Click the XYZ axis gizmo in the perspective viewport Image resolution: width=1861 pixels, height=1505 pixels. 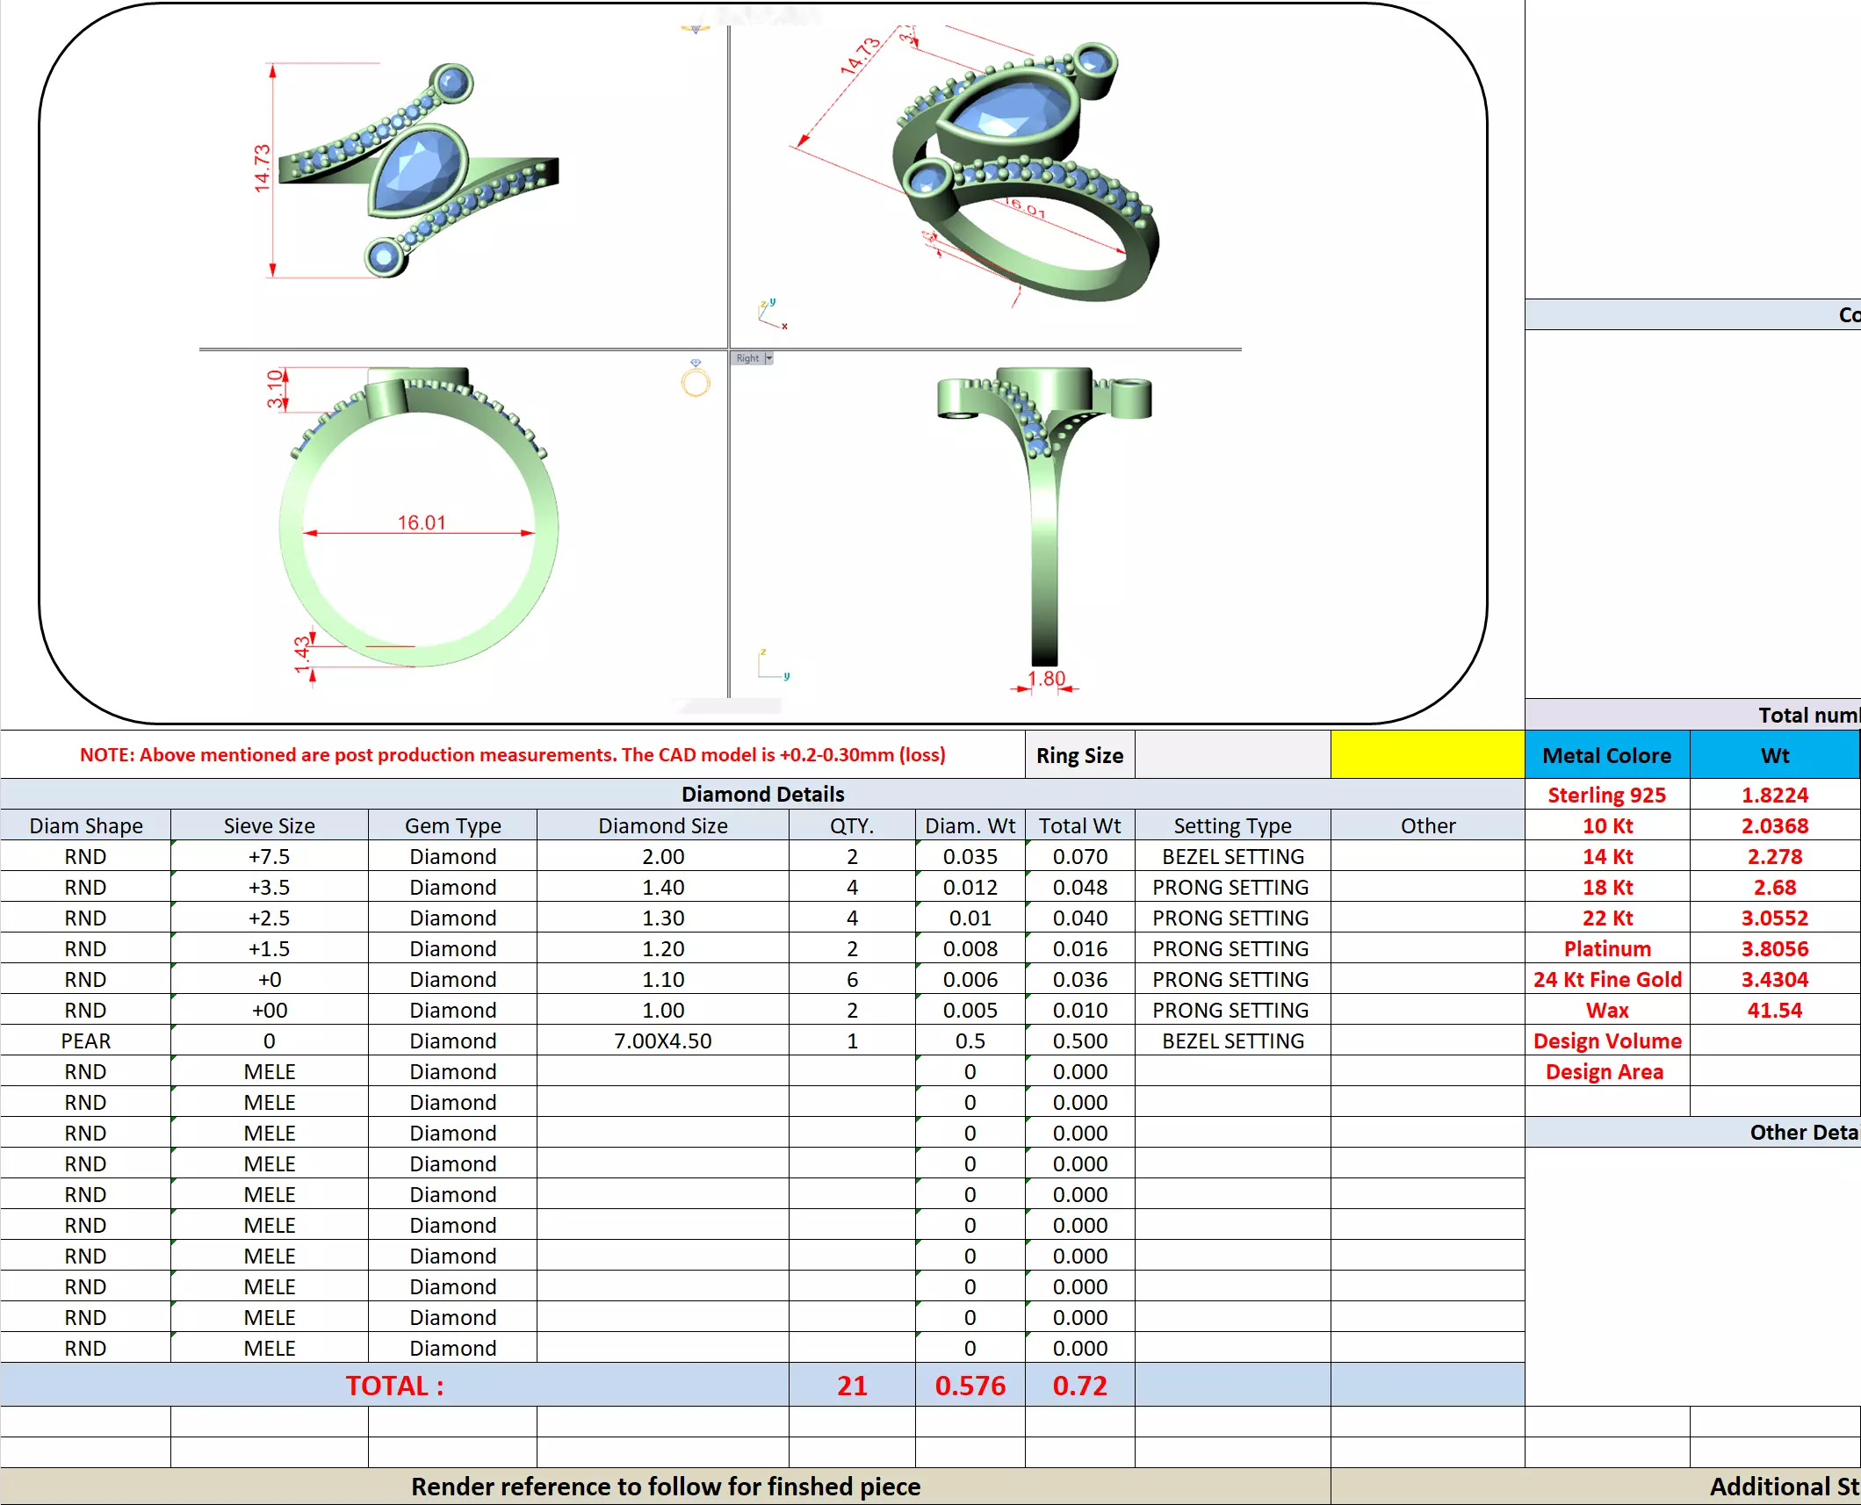(x=771, y=313)
